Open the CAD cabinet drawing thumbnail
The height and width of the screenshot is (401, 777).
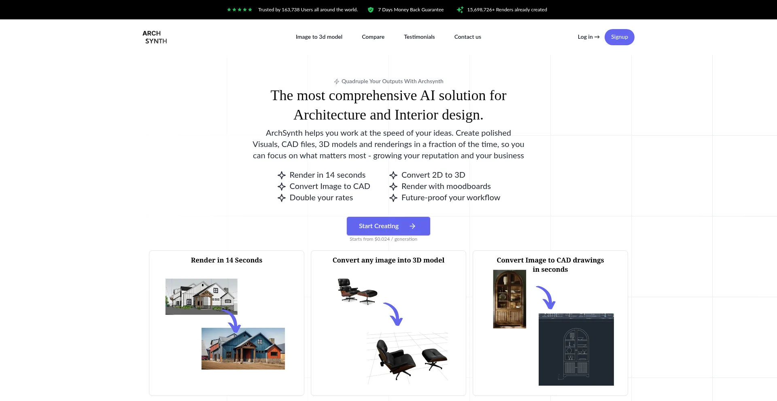point(576,349)
